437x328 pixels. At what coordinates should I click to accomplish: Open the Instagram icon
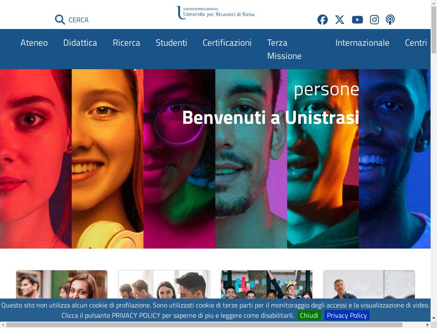coord(374,20)
